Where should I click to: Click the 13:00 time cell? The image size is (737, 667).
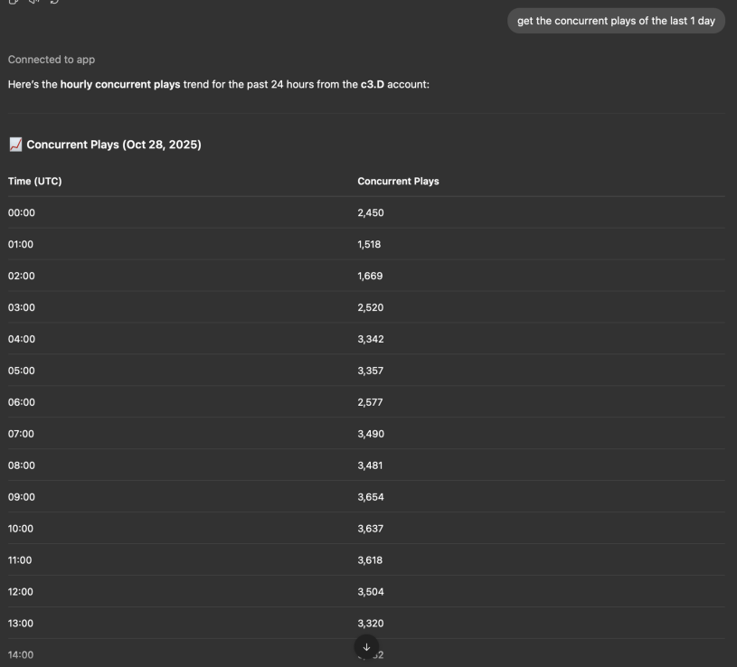(21, 624)
